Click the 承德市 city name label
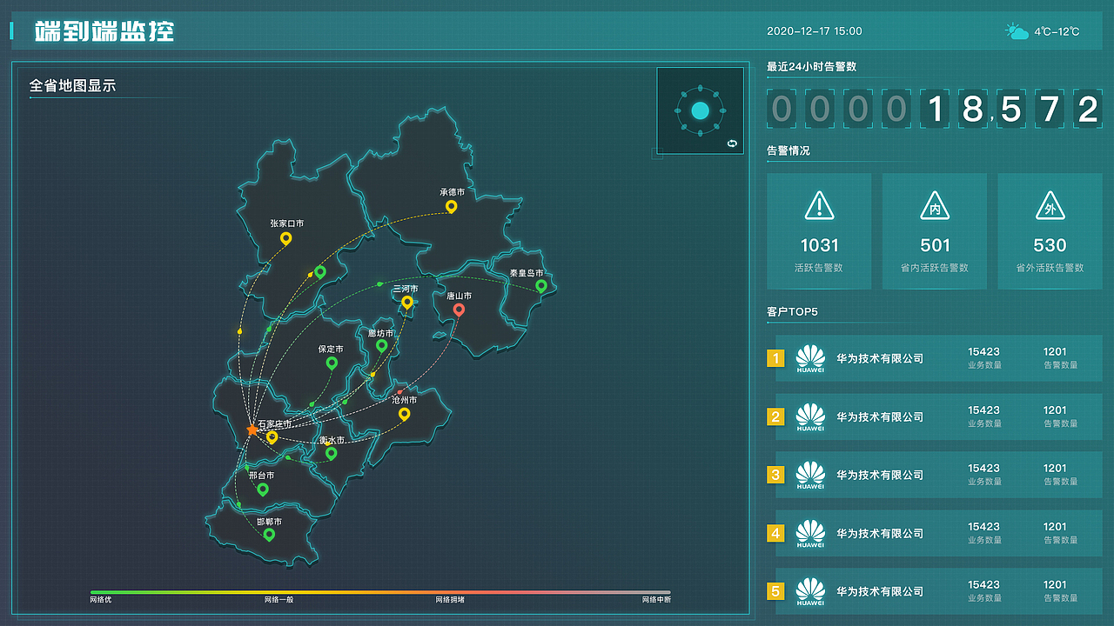The height and width of the screenshot is (626, 1114). pyautogui.click(x=452, y=192)
